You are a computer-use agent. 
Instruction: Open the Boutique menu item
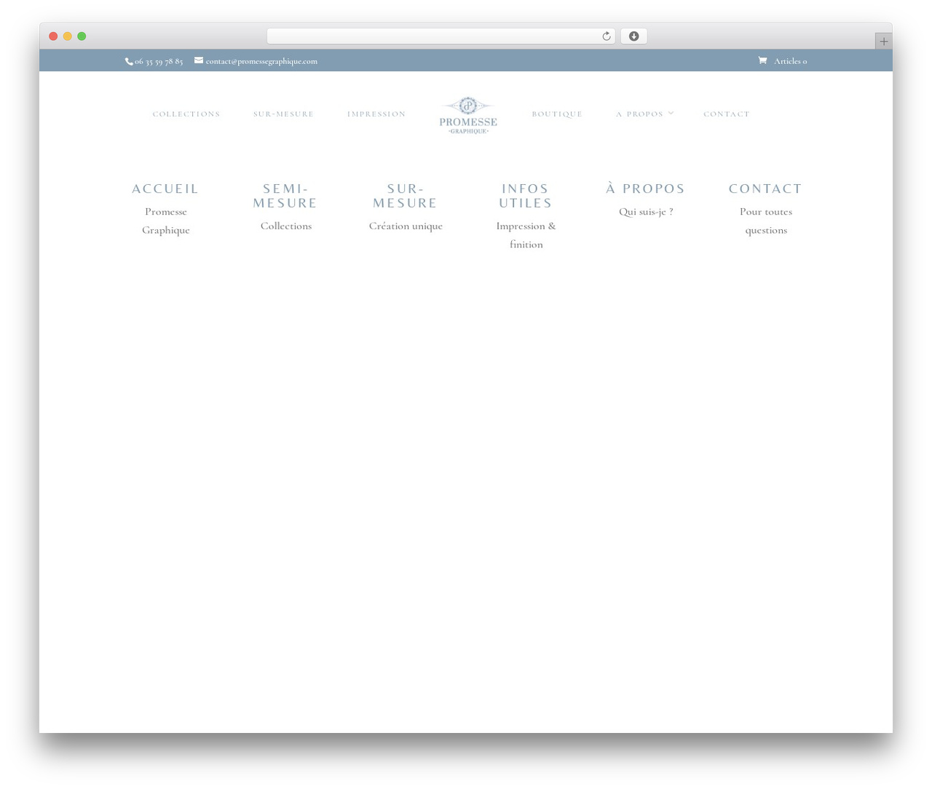557,114
